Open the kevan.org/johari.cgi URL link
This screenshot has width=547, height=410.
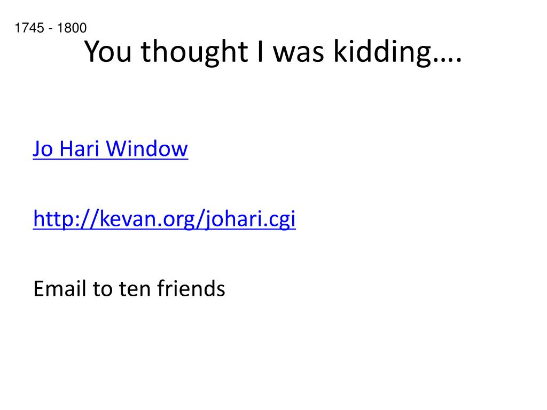coord(165,219)
